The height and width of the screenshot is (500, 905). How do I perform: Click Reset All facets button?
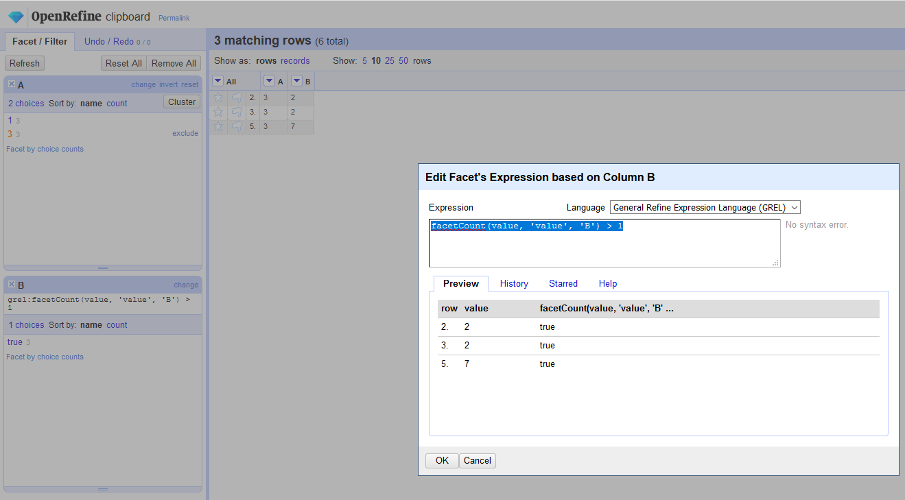point(124,63)
